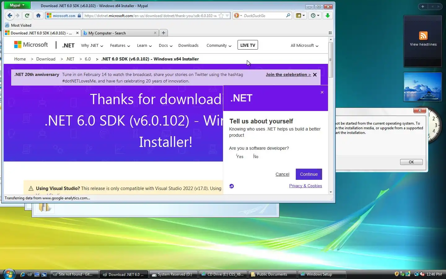Image resolution: width=446 pixels, height=279 pixels.
Task: Switch to Site not found taskbar window
Action: (x=74, y=274)
